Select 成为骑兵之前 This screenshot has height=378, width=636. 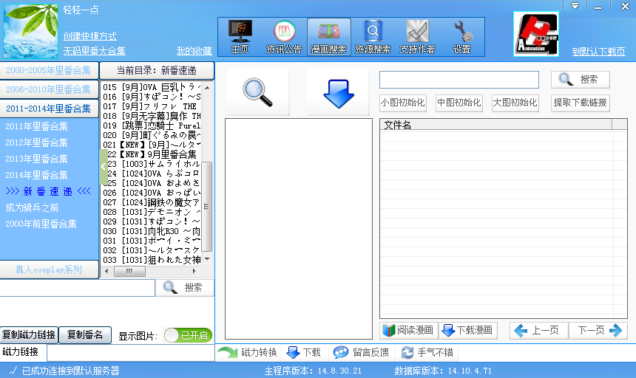pyautogui.click(x=32, y=207)
